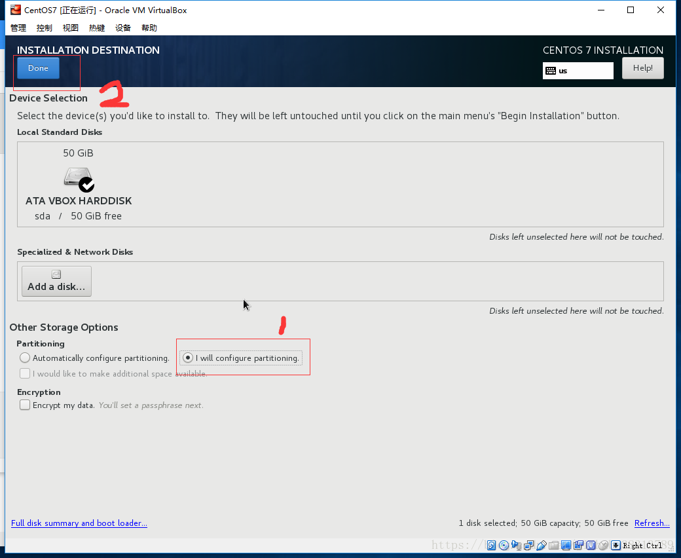The height and width of the screenshot is (558, 681).
Task: Click the USB devices status icon
Action: [x=541, y=545]
